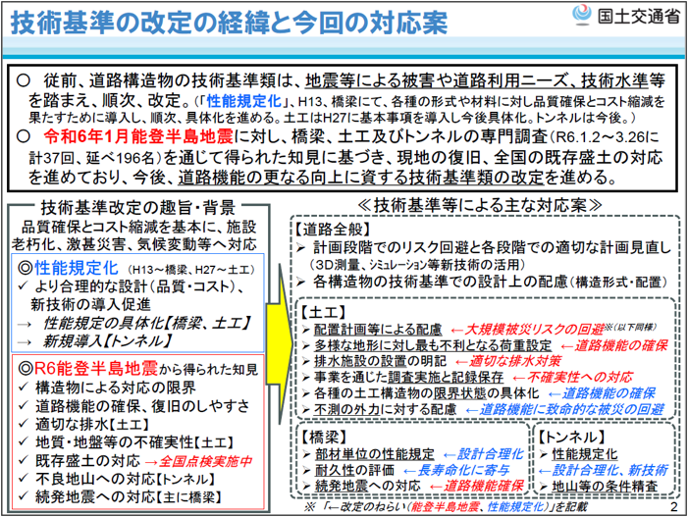Image resolution: width=688 pixels, height=517 pixels.
Task: Click the blue text ←設計合理化、新技術
Action: [603, 470]
